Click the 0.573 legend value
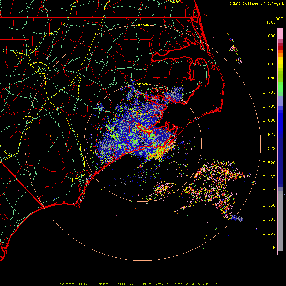Screen dimensions: 286x286 pos(269,149)
